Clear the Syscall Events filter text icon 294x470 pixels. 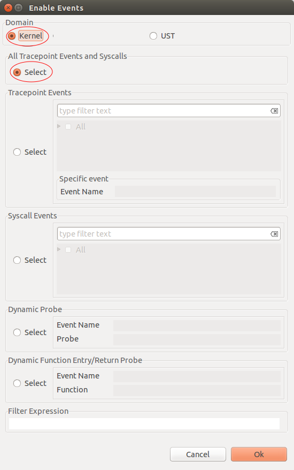click(274, 234)
